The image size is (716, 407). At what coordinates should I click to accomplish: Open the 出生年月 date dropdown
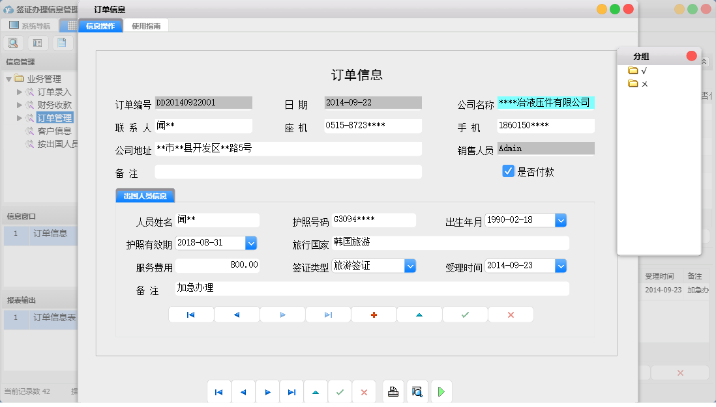(561, 220)
